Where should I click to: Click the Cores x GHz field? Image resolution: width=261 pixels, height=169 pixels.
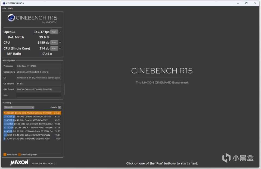39,72
